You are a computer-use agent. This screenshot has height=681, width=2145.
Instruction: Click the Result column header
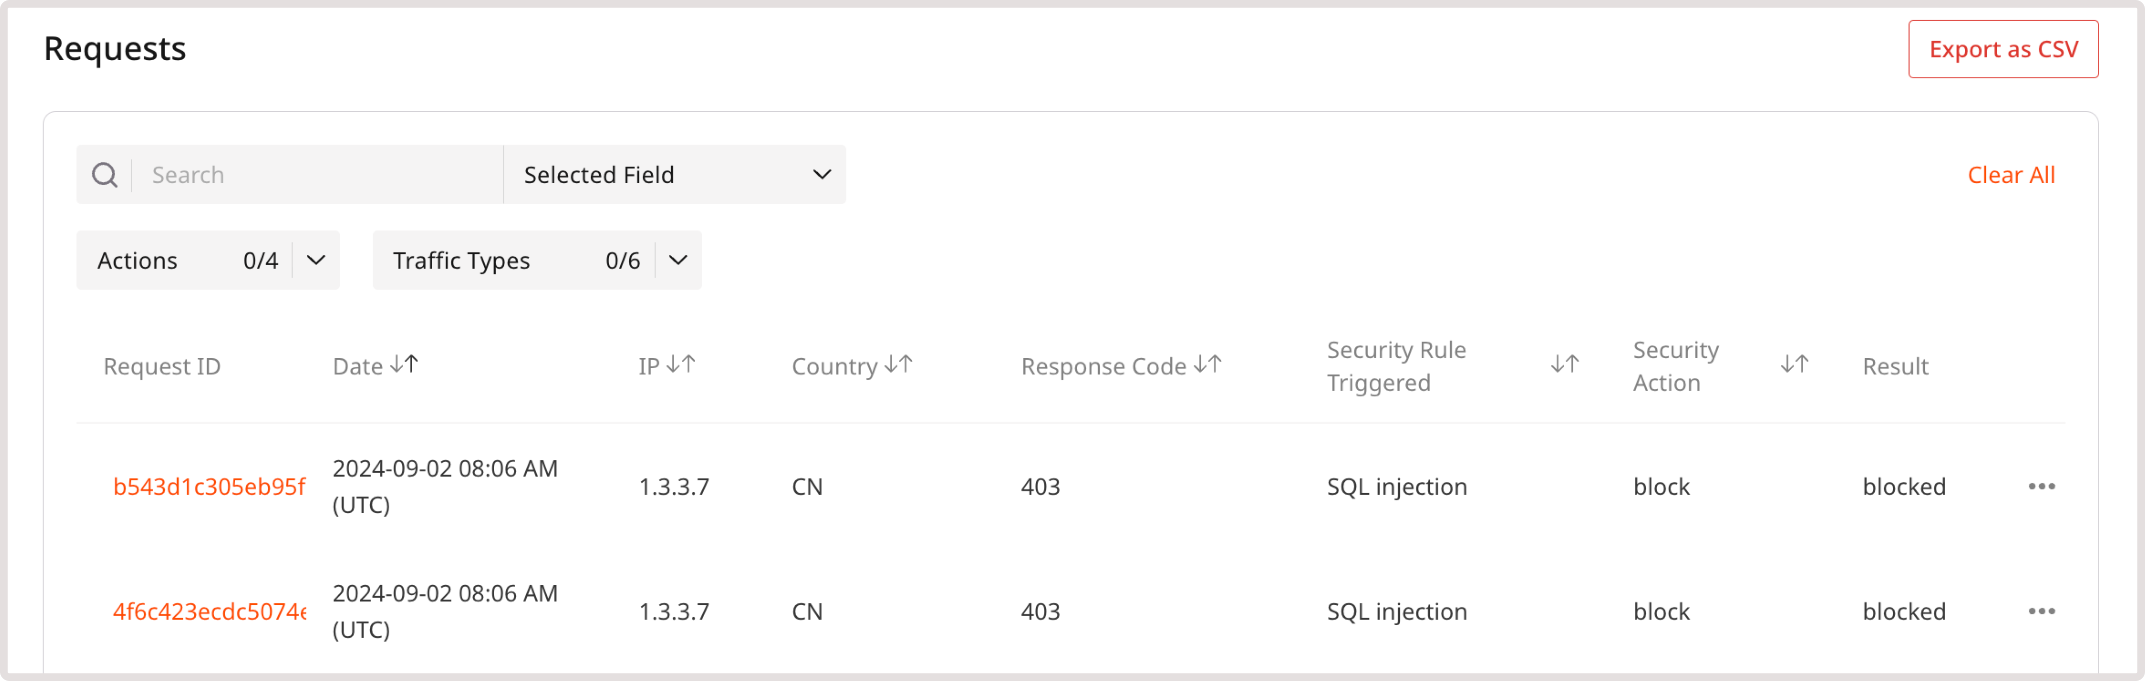coord(1896,365)
